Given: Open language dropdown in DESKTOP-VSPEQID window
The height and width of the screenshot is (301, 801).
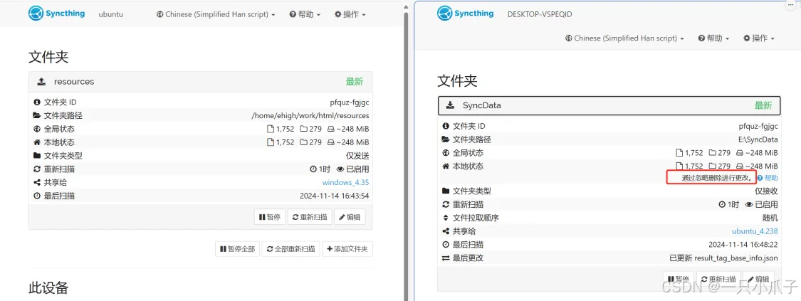Looking at the screenshot, I should [624, 38].
